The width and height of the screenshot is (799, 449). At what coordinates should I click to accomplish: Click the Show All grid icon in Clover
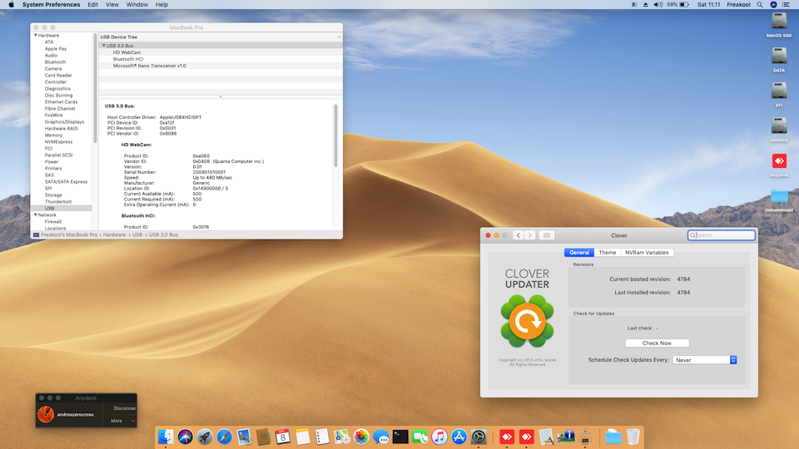click(x=547, y=235)
